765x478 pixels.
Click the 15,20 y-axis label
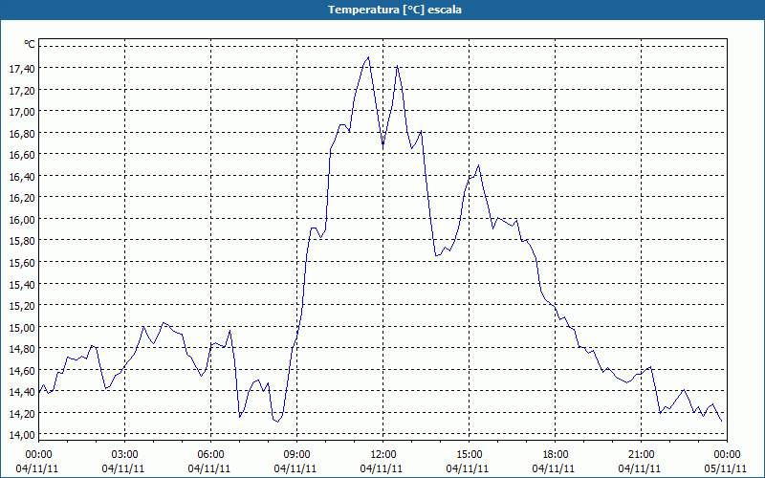pyautogui.click(x=22, y=306)
